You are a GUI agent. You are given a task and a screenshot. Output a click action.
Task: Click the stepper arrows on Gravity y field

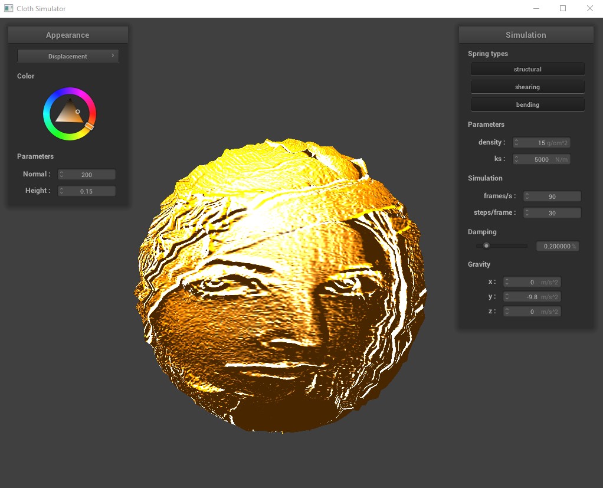tap(506, 297)
